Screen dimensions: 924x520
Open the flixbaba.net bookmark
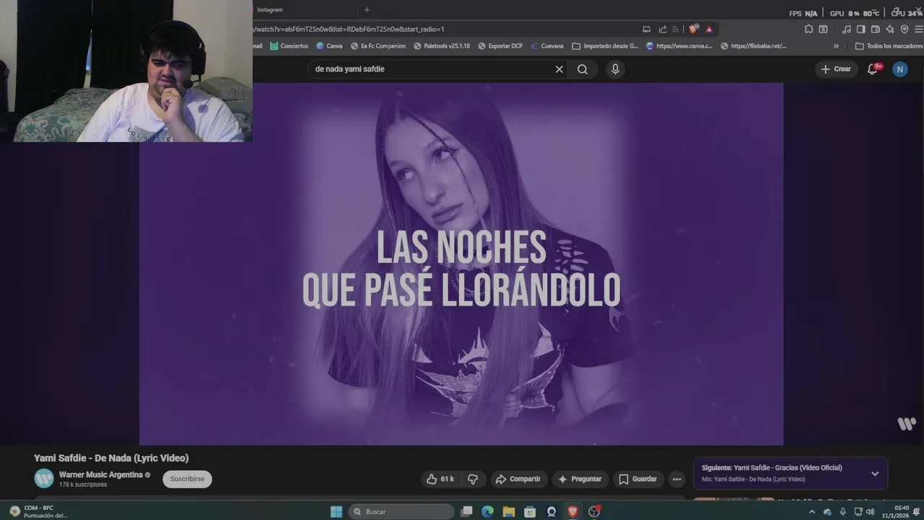(754, 45)
